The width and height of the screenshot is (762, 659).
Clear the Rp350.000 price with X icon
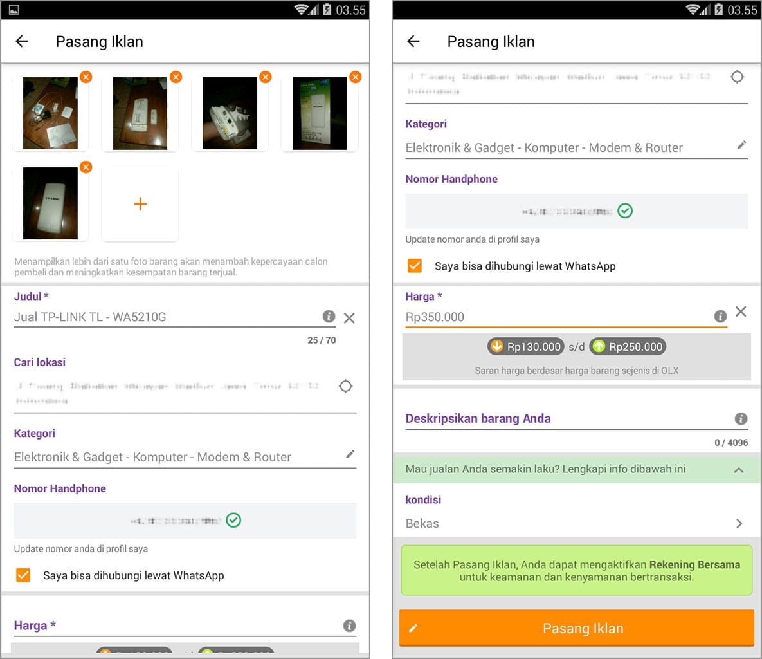tap(741, 311)
